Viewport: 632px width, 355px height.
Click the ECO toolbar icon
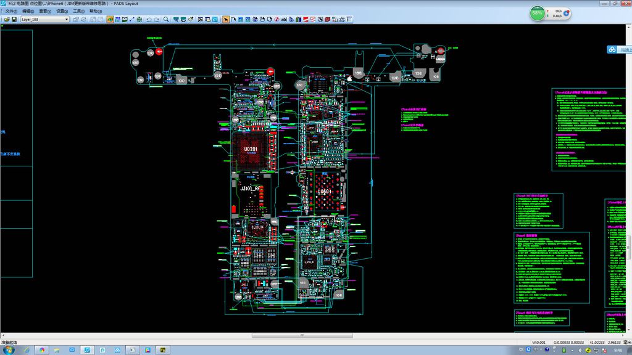coord(132,19)
